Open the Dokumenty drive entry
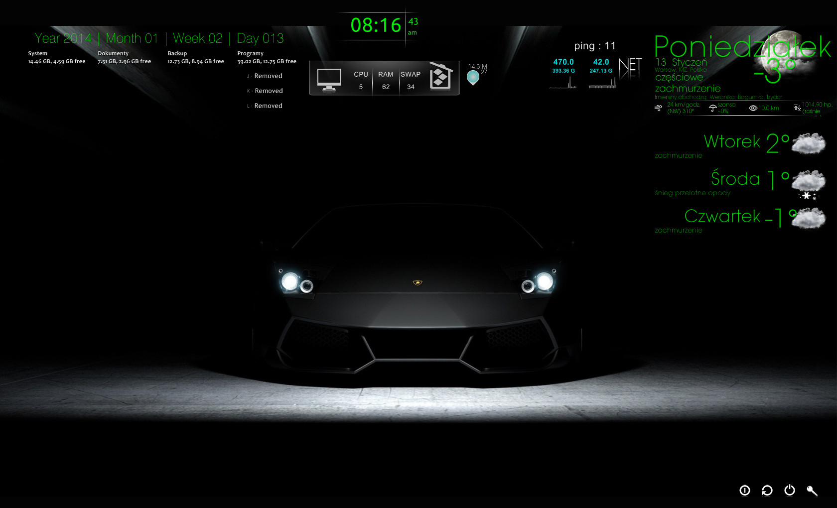837x508 pixels. pyautogui.click(x=124, y=57)
